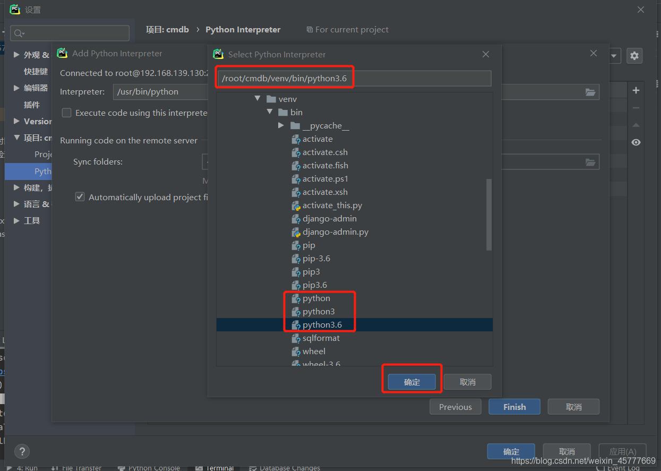This screenshot has width=661, height=471.
Task: Expand the __pycache__ folder
Action: point(281,126)
